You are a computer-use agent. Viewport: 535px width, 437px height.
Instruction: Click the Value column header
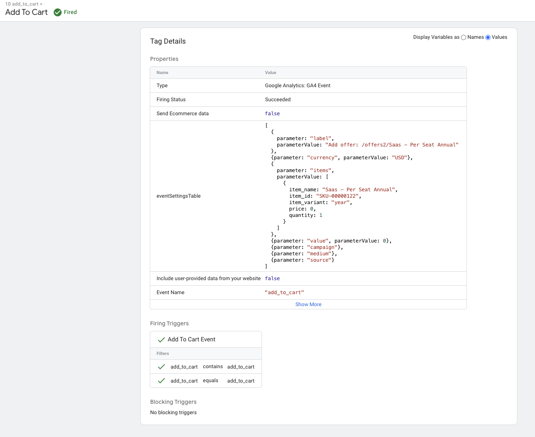(x=271, y=73)
